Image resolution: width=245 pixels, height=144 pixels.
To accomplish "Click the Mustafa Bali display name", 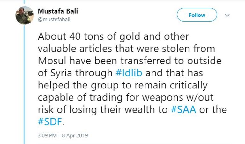I will coord(58,11).
